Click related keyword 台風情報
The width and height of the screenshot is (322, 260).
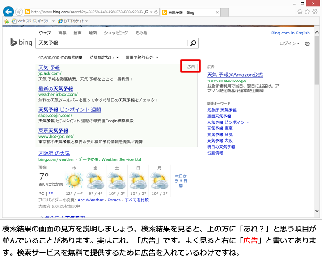pos(215,153)
